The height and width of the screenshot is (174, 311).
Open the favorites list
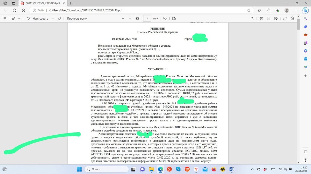(260, 10)
